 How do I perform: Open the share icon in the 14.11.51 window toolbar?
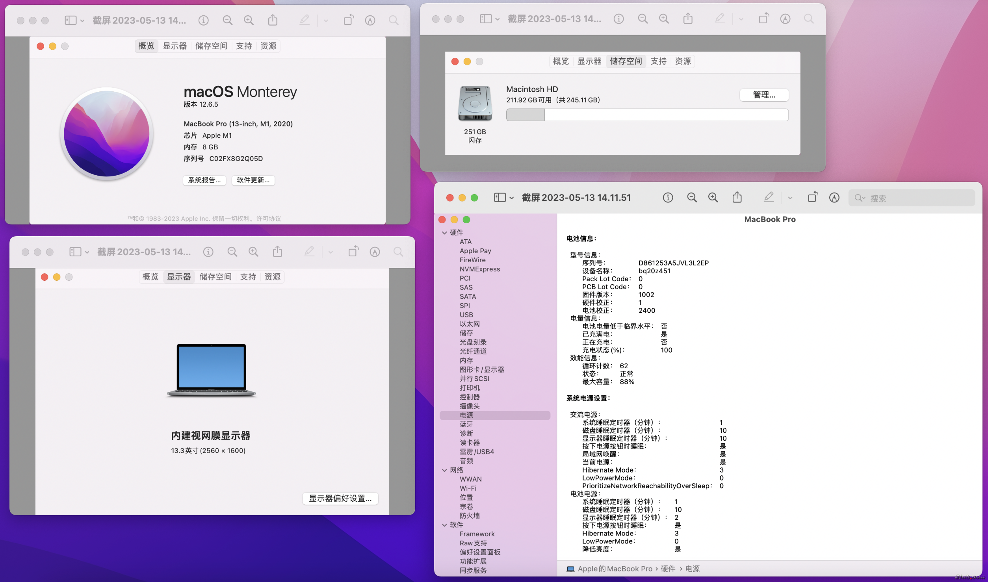click(x=737, y=198)
